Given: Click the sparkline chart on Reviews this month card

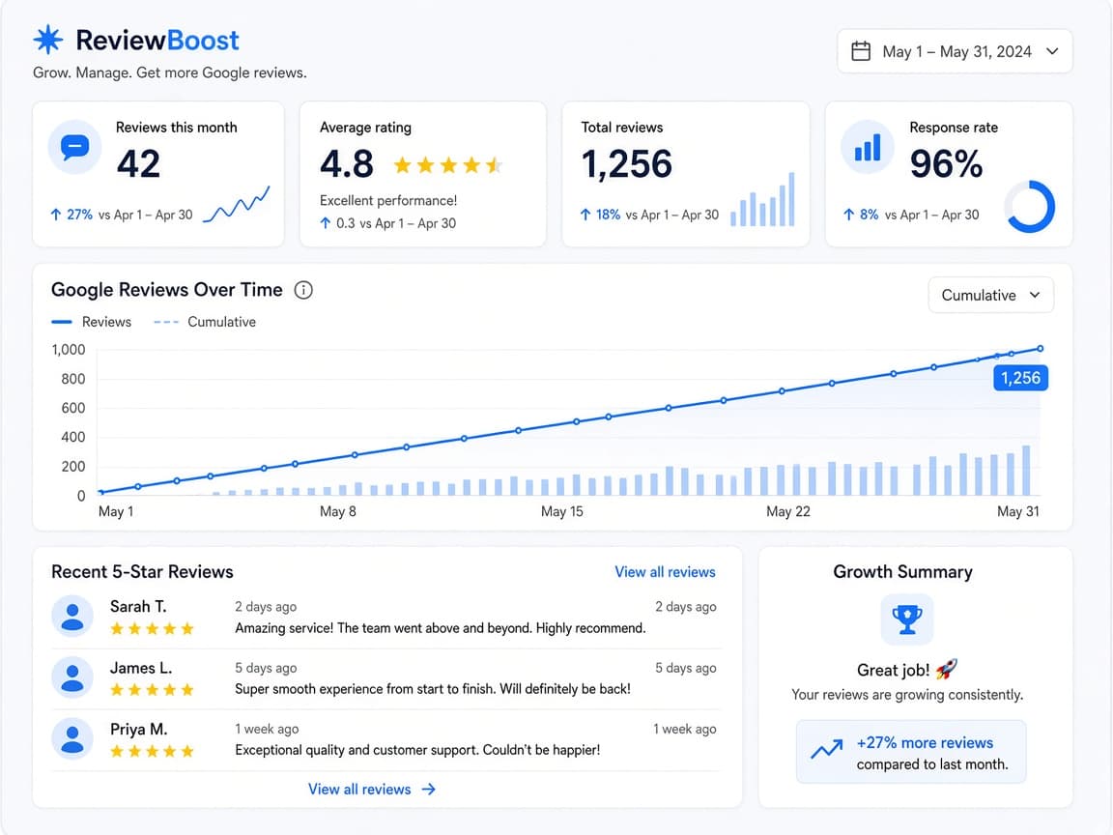Looking at the screenshot, I should pyautogui.click(x=237, y=205).
